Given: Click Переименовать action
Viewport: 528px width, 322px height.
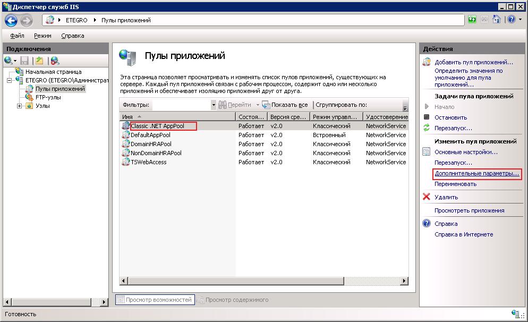Looking at the screenshot, I should (455, 184).
